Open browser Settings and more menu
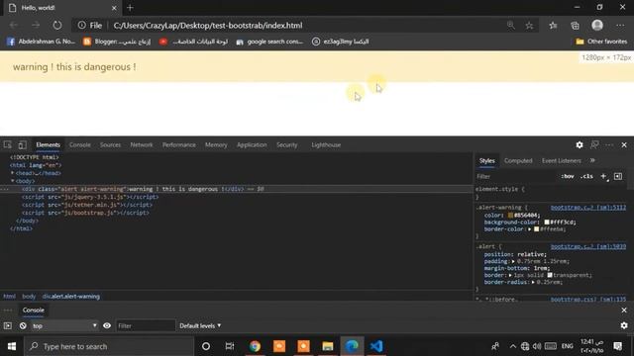This screenshot has width=634, height=356. click(x=620, y=25)
